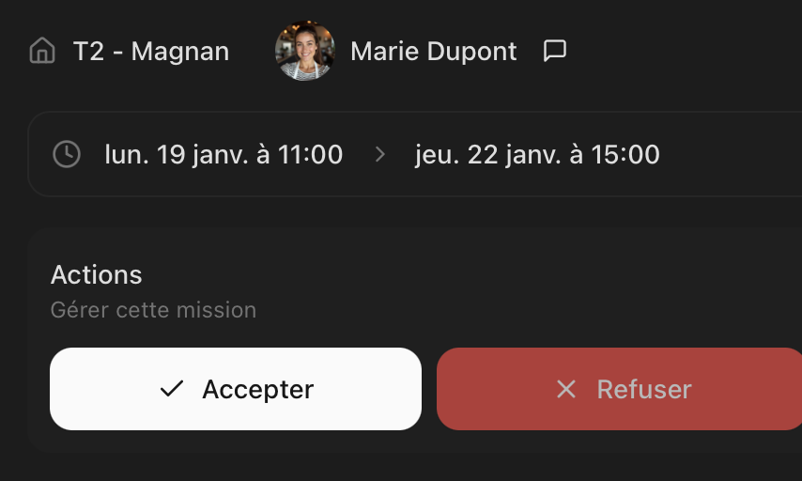The width and height of the screenshot is (802, 481).
Task: Click the checkmark icon in the Accepter button
Action: tap(172, 389)
